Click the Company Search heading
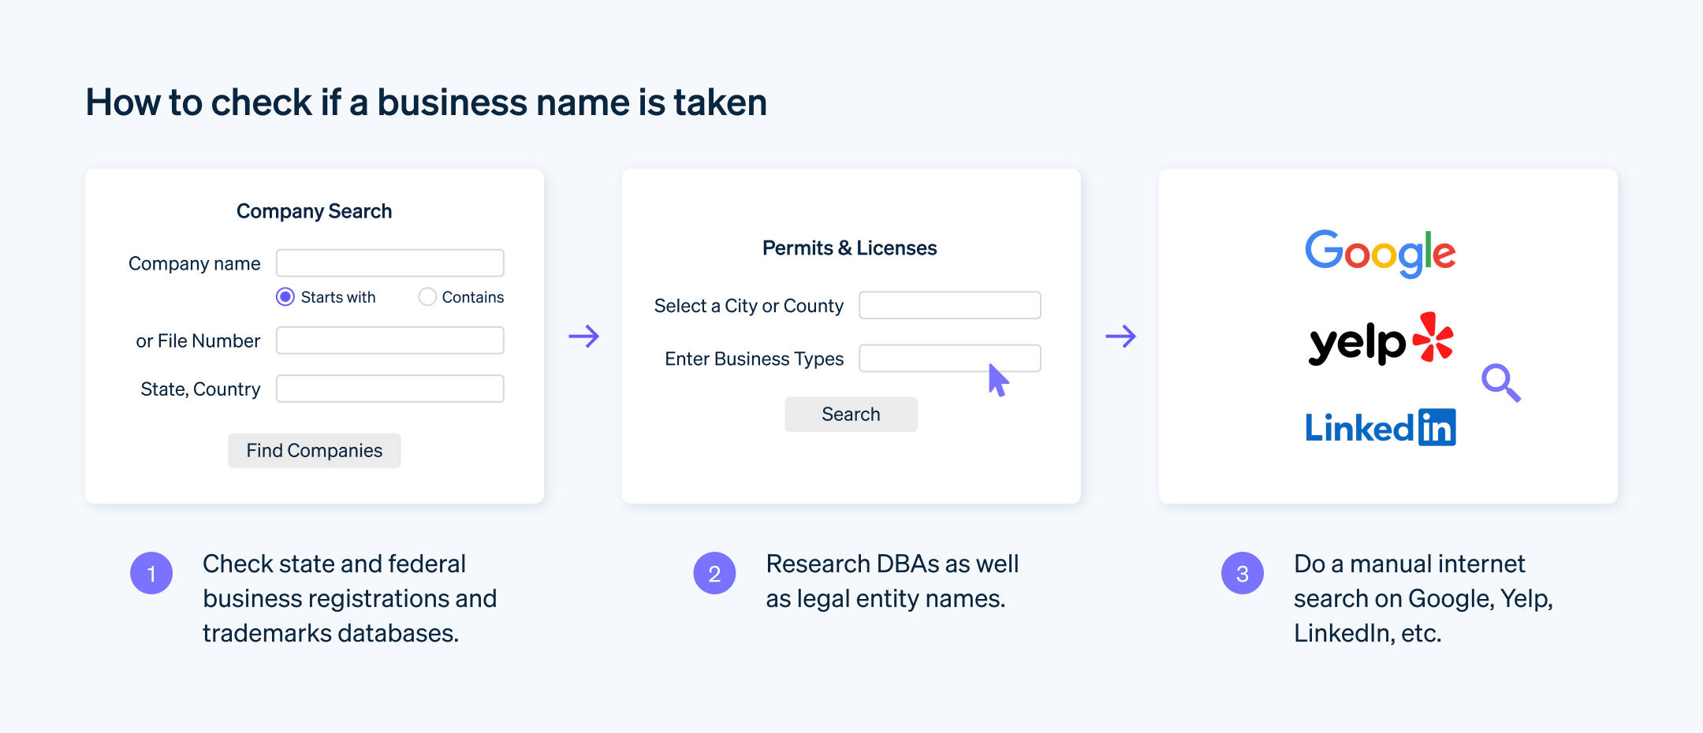This screenshot has width=1703, height=733. (315, 211)
